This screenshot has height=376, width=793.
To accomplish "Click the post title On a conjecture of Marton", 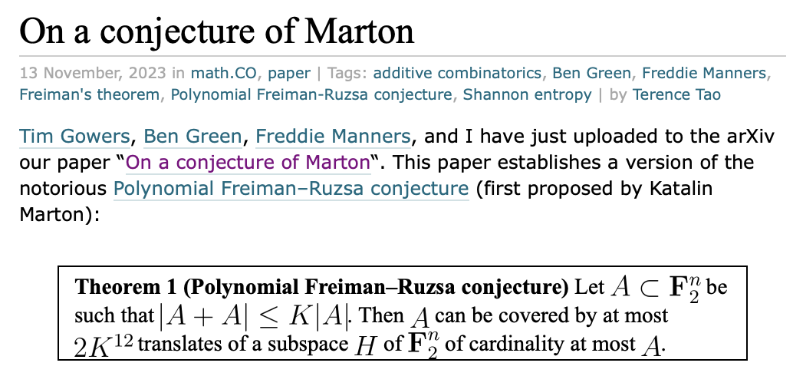I will [x=216, y=30].
